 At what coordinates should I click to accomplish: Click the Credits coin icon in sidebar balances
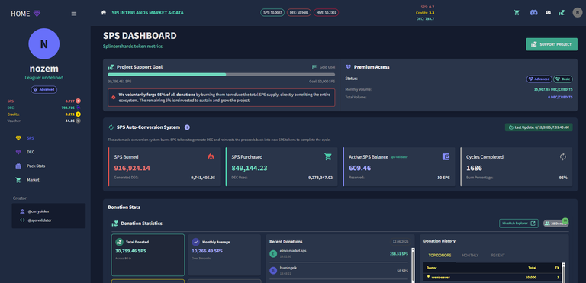click(78, 114)
